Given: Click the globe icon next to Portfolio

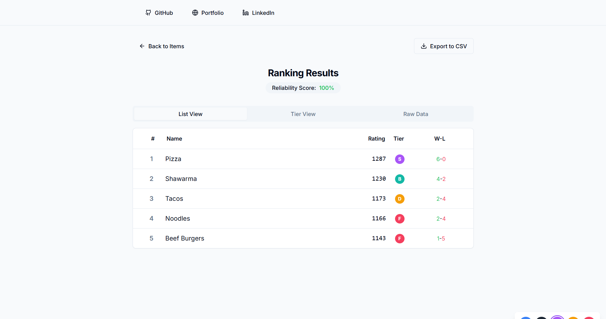Looking at the screenshot, I should [x=195, y=13].
